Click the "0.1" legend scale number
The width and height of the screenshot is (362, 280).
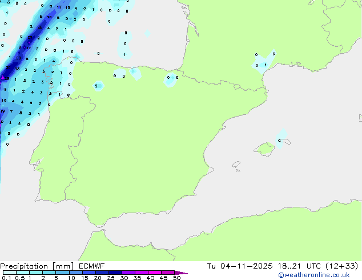(6, 278)
